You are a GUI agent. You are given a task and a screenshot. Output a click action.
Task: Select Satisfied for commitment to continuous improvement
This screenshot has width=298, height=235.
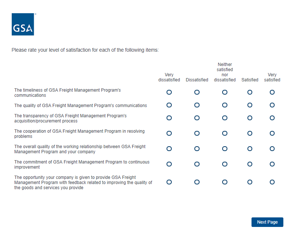[250, 164]
